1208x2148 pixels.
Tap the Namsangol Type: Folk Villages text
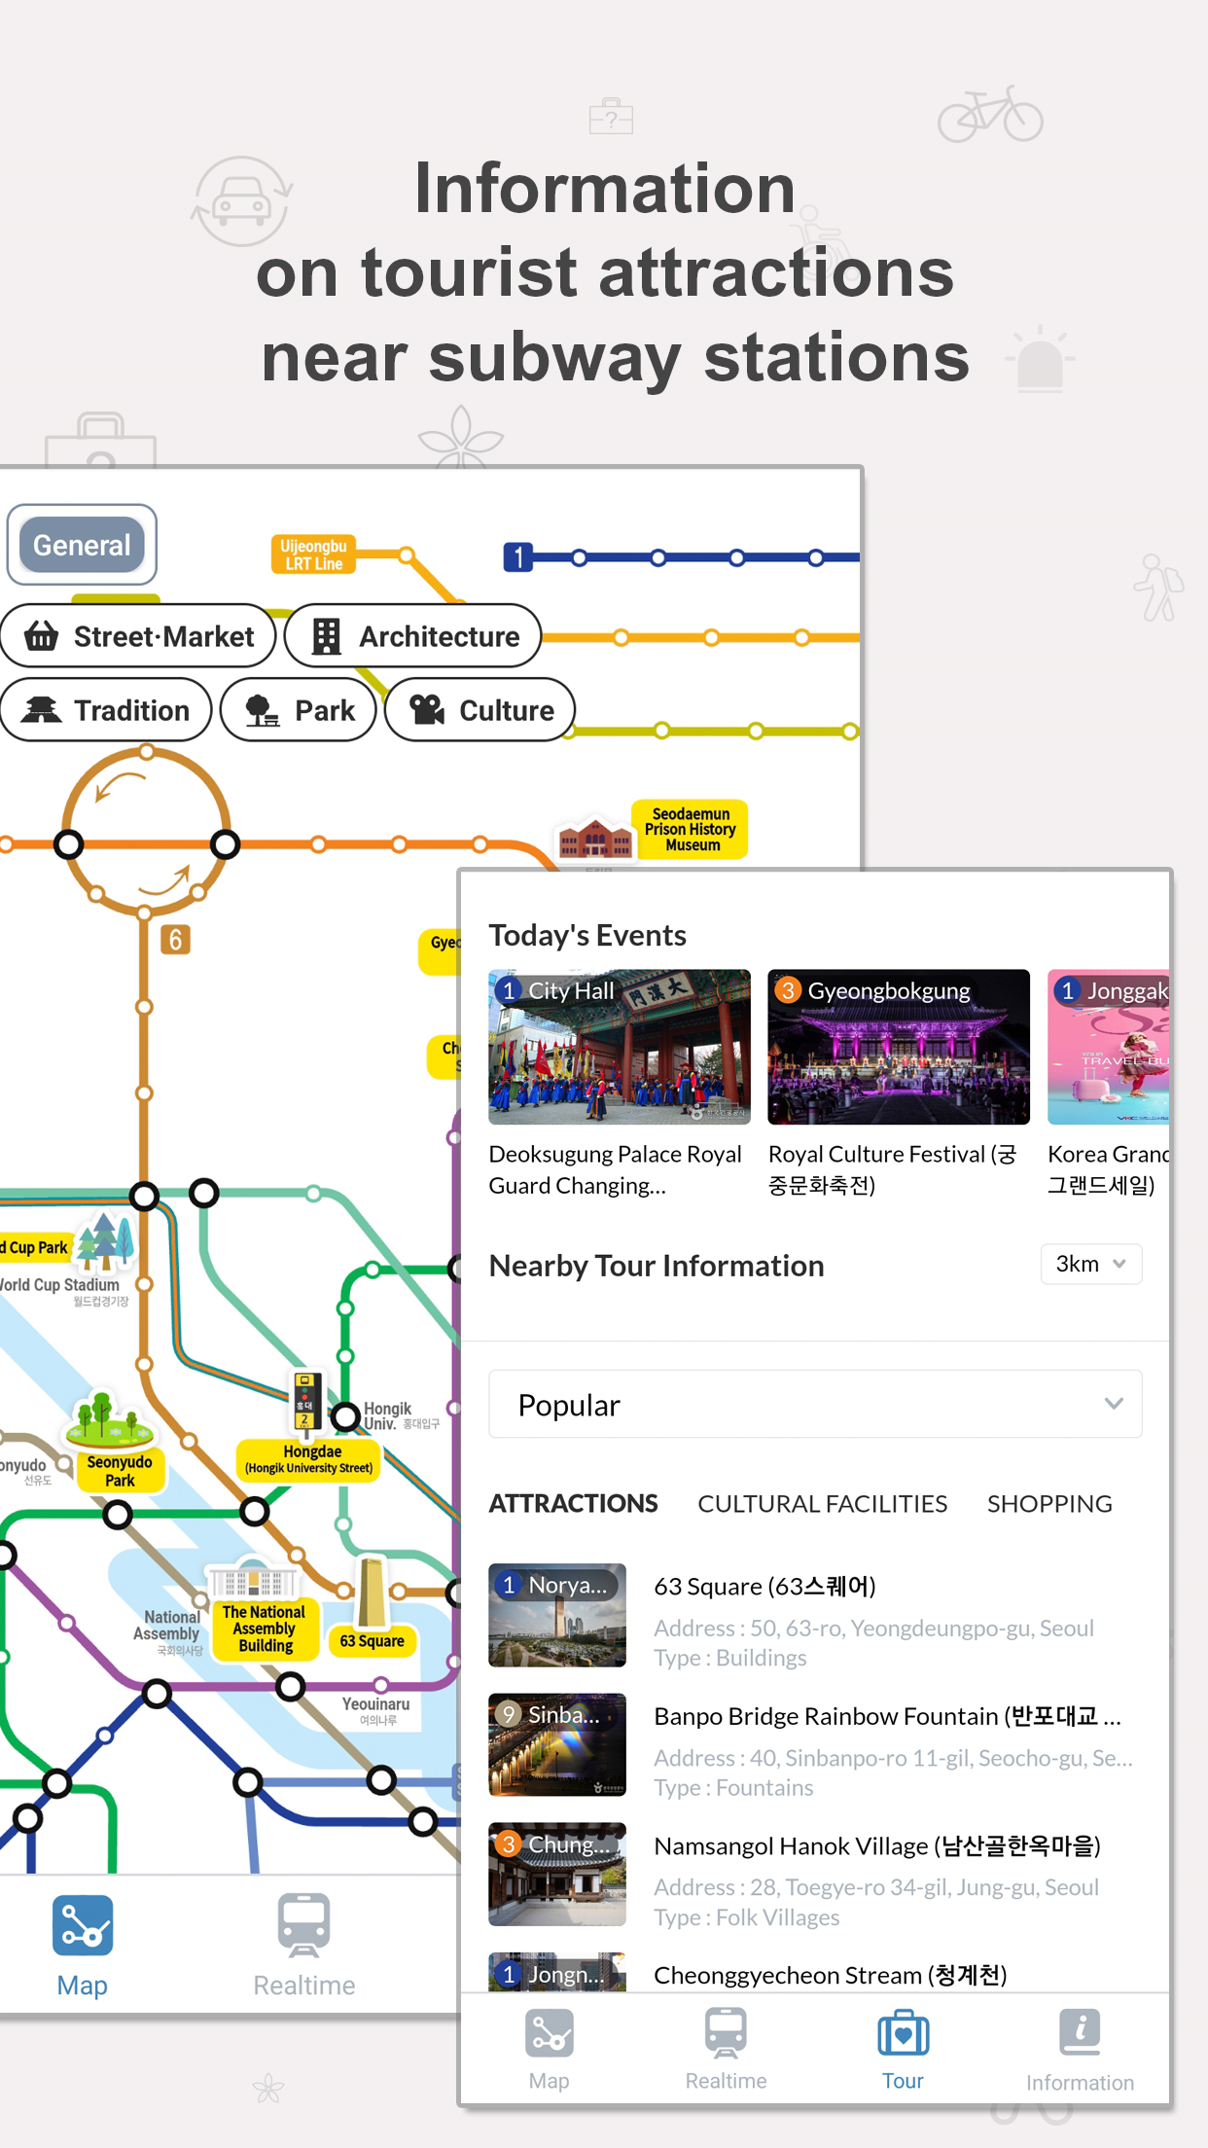pyautogui.click(x=746, y=1916)
